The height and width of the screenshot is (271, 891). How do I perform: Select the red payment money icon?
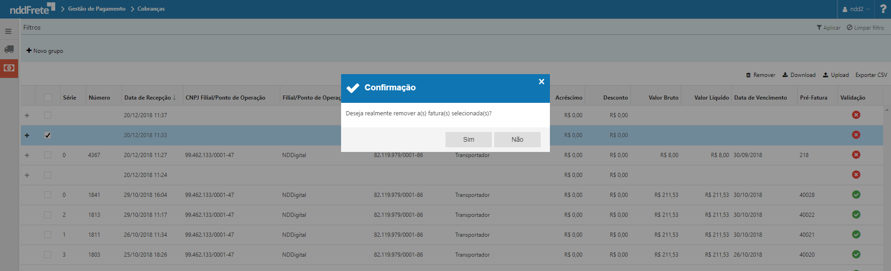9,68
